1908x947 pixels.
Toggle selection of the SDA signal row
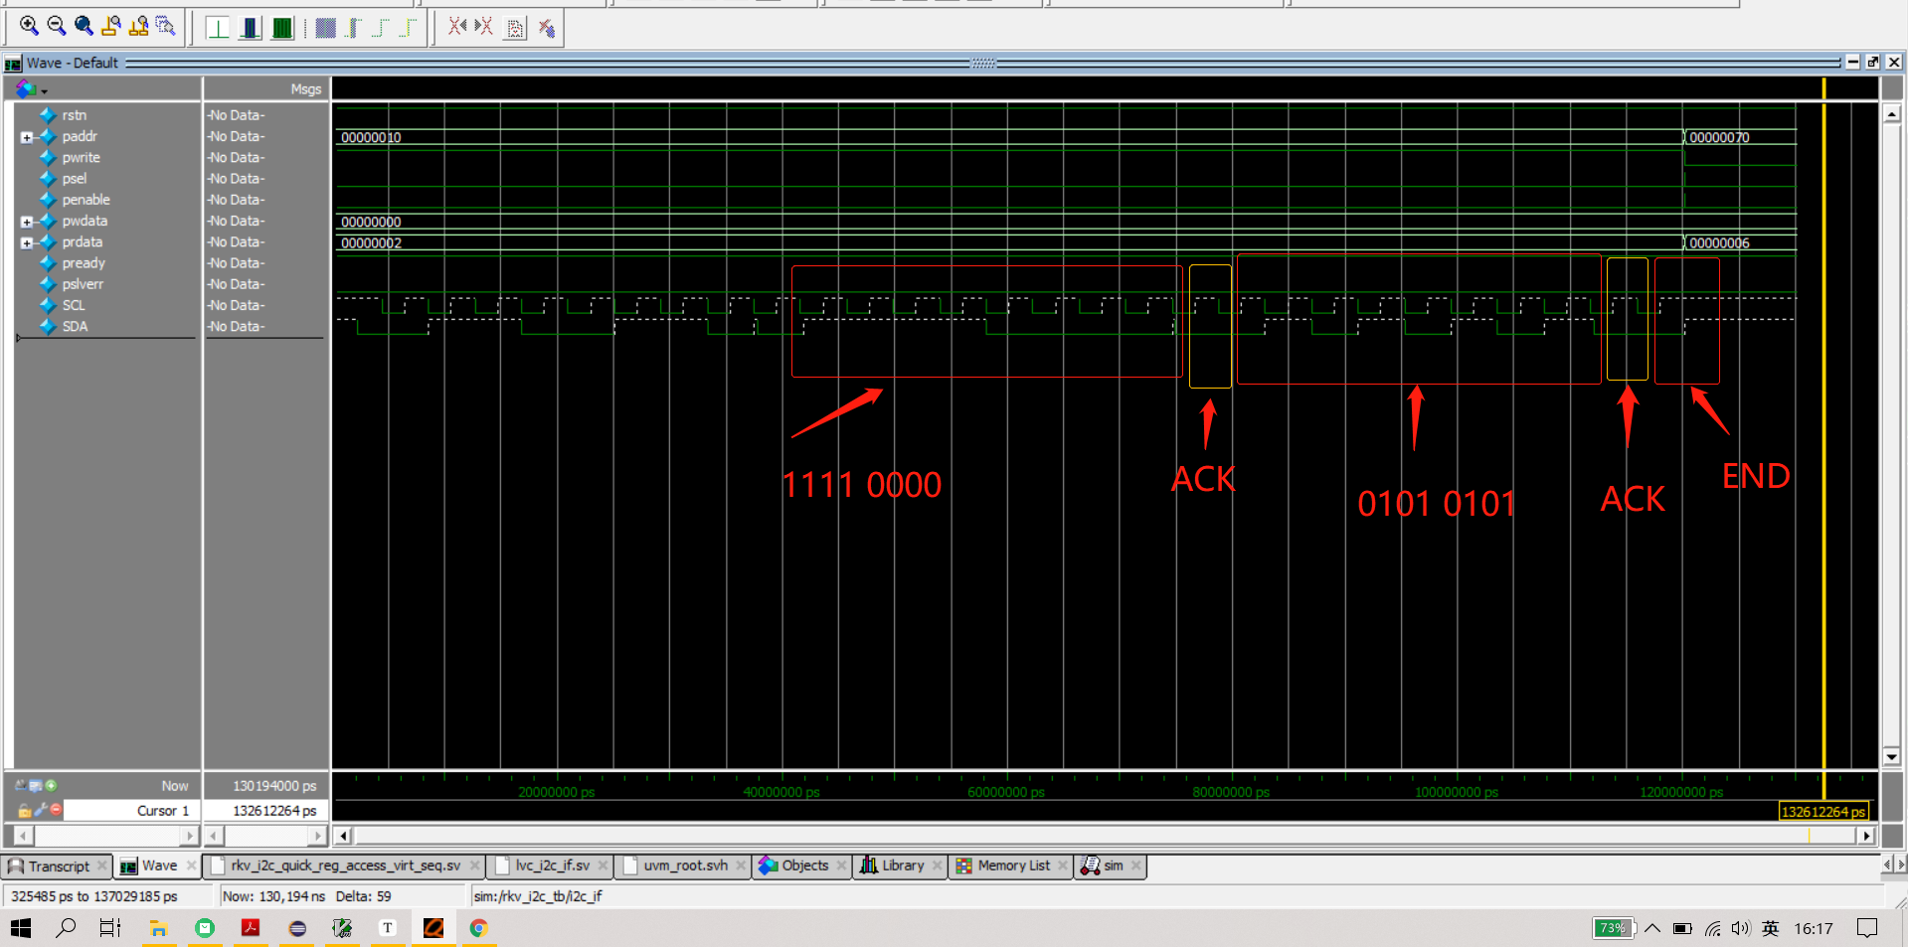coord(75,326)
